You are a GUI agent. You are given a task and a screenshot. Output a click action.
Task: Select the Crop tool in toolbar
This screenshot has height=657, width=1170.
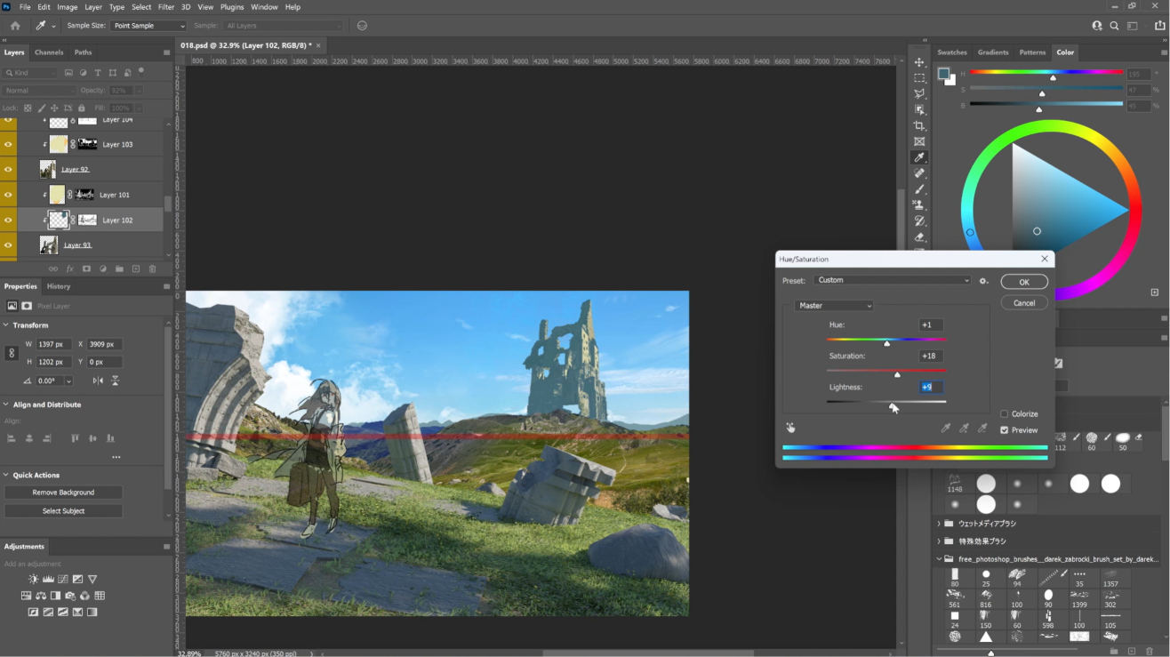click(x=919, y=125)
